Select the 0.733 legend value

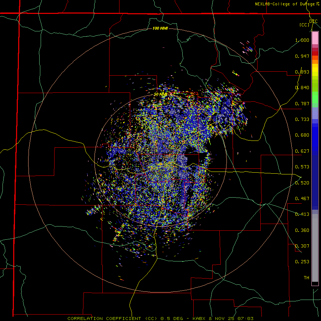click(302, 119)
